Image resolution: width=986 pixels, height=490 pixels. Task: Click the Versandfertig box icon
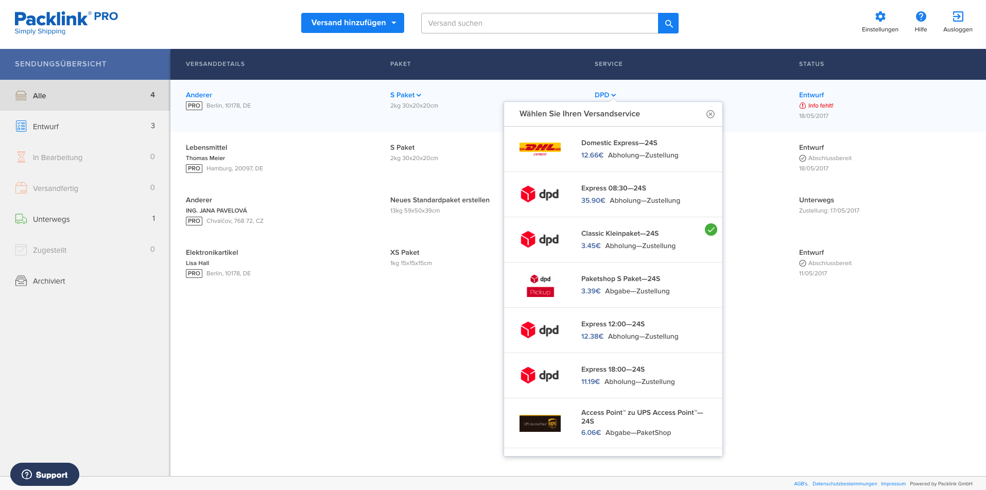[21, 188]
